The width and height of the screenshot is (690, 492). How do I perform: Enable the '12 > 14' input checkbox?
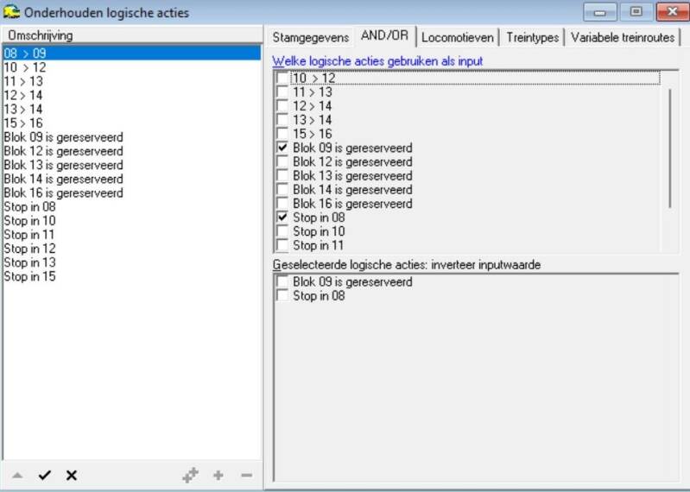(282, 106)
